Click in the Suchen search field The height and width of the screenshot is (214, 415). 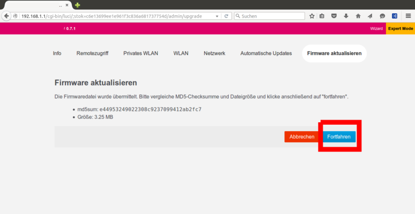click(270, 16)
